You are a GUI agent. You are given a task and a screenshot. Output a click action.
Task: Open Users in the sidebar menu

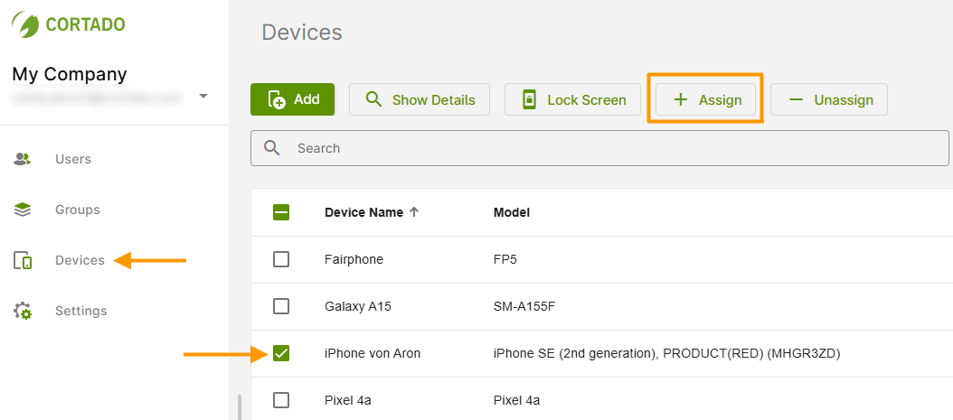click(x=73, y=159)
